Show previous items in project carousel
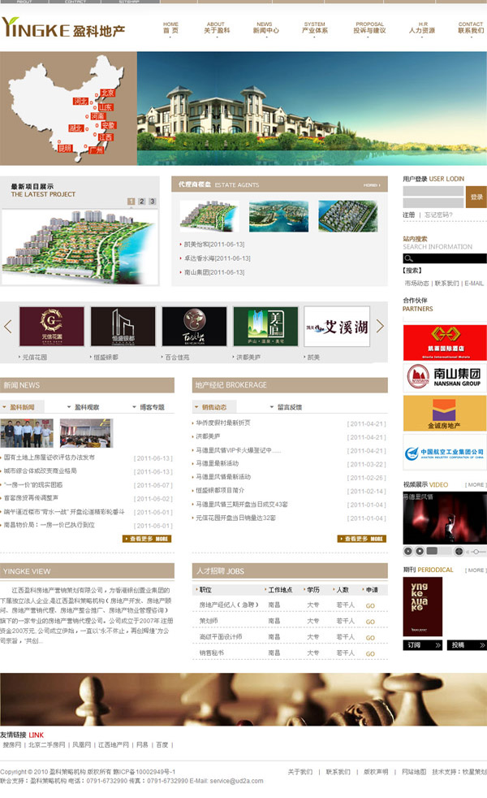The width and height of the screenshot is (487, 798). coord(7,326)
